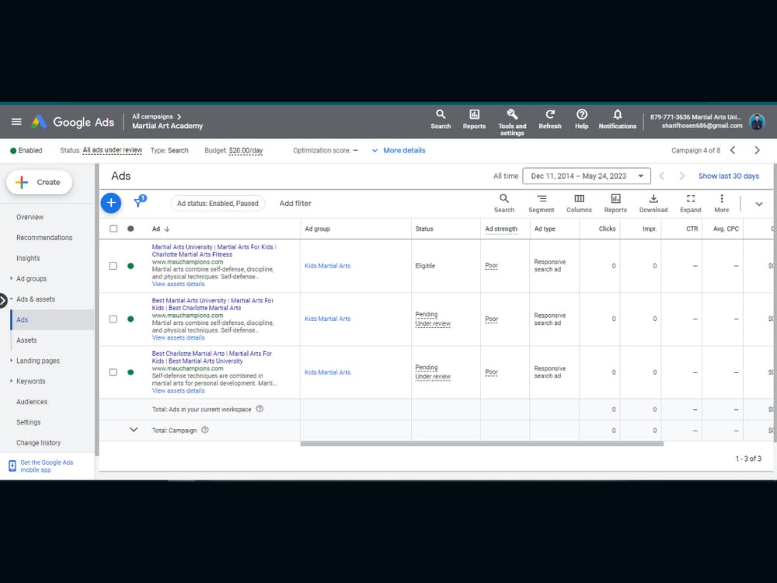Viewport: 777px width, 583px height.
Task: Open the Segment tool
Action: (541, 203)
